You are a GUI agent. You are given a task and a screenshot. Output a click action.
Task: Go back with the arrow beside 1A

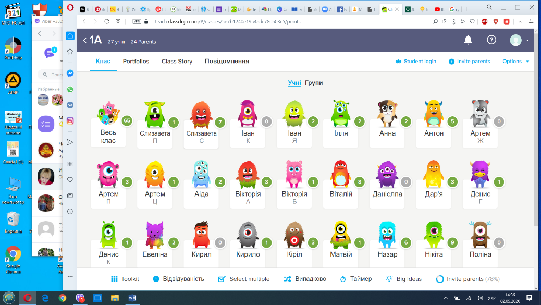85,40
